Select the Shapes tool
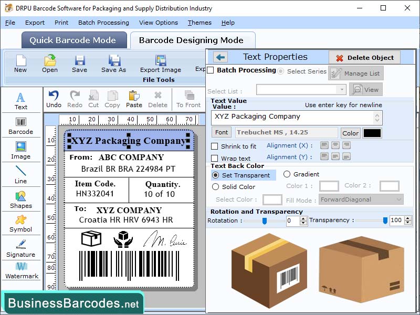This screenshot has height=315, width=420. (21, 200)
